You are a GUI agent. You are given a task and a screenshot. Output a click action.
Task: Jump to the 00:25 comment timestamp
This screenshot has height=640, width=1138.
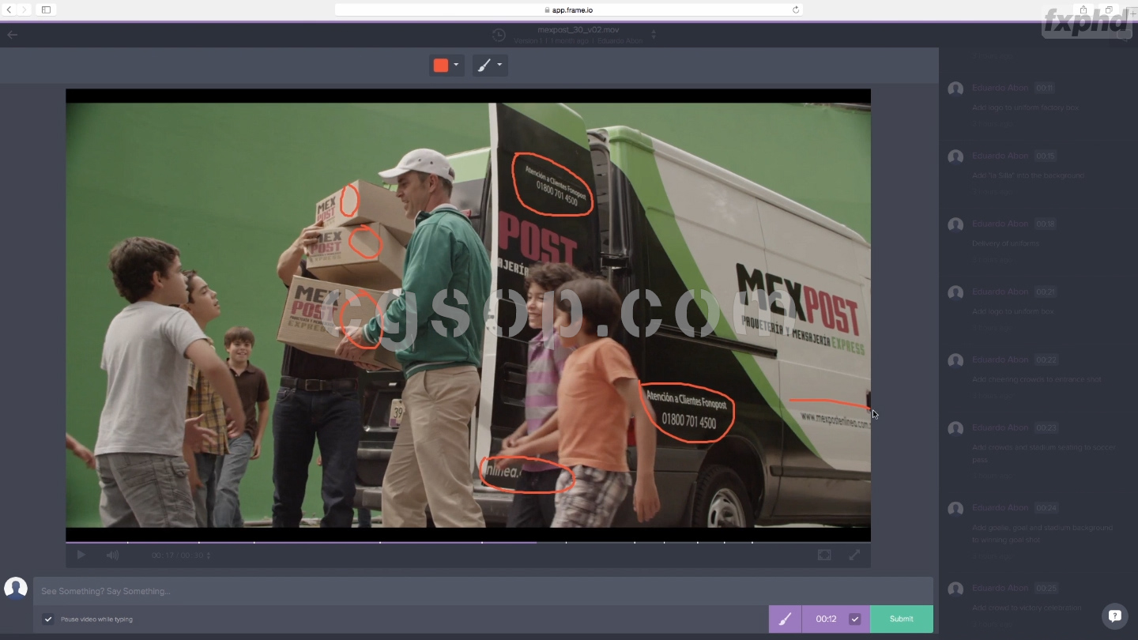1045,588
